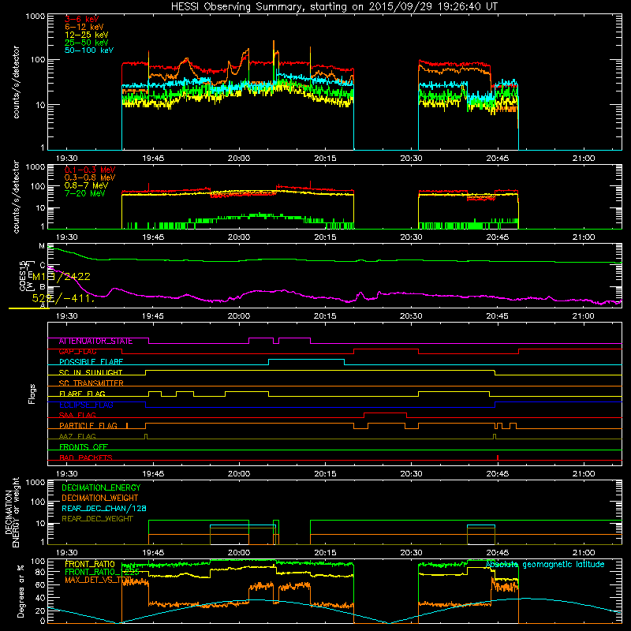The image size is (631, 631).
Task: Click the Absolute geomagnetic latitude label
Action: coord(545,565)
